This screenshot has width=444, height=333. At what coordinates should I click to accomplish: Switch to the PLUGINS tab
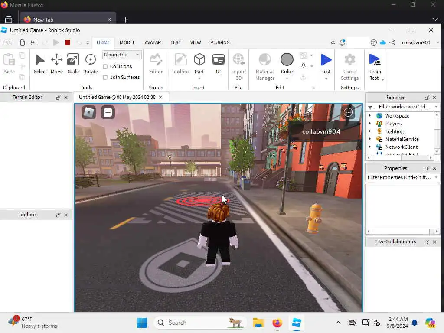[220, 42]
